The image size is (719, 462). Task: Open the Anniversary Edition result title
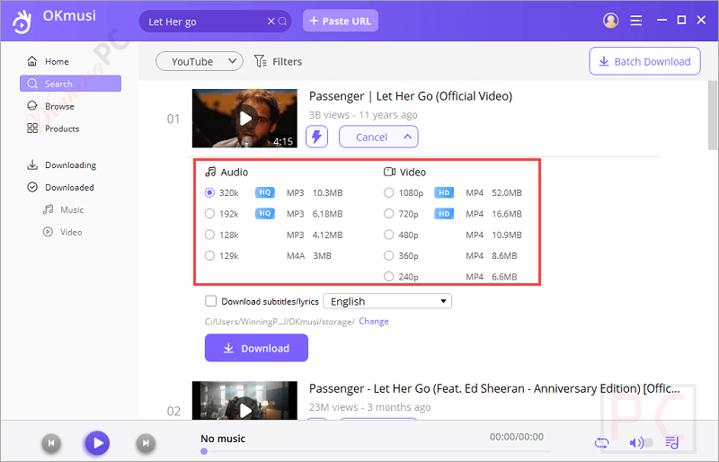coord(494,388)
